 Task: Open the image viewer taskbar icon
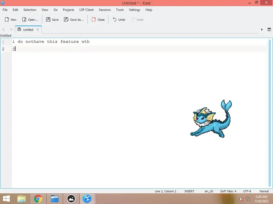point(71,199)
